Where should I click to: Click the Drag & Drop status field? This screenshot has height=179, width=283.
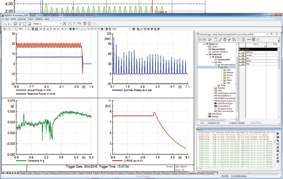(256, 123)
